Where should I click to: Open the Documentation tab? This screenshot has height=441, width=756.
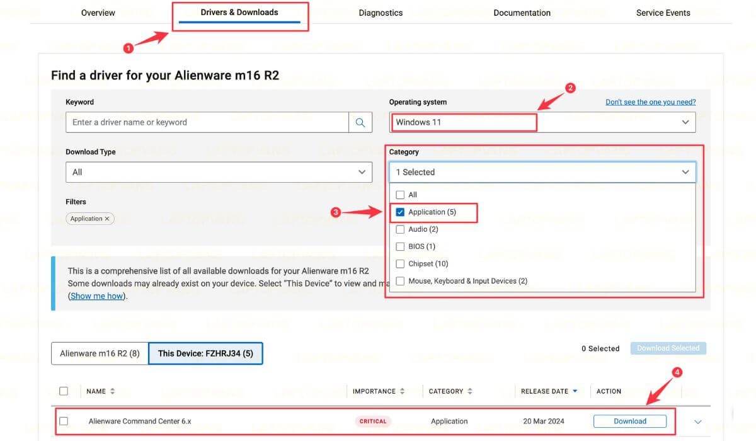[522, 13]
